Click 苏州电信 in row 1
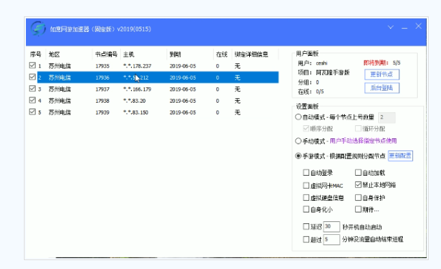Screen dimensions: 441x269 (x=59, y=66)
